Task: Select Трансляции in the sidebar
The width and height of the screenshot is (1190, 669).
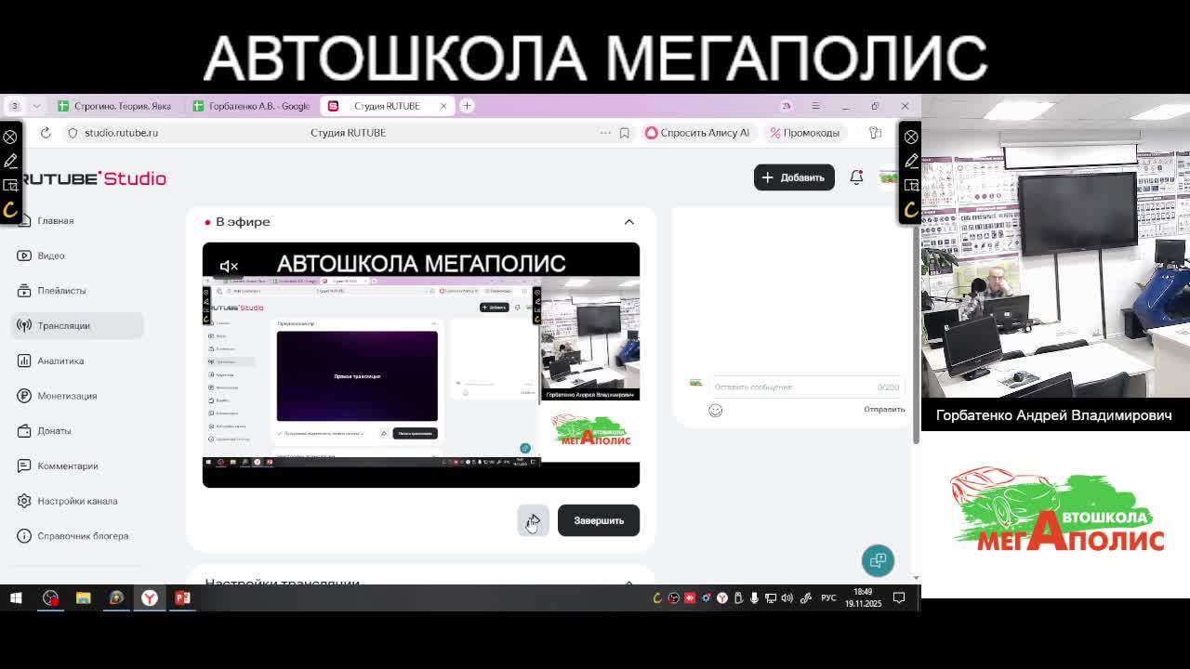Action: click(x=77, y=325)
